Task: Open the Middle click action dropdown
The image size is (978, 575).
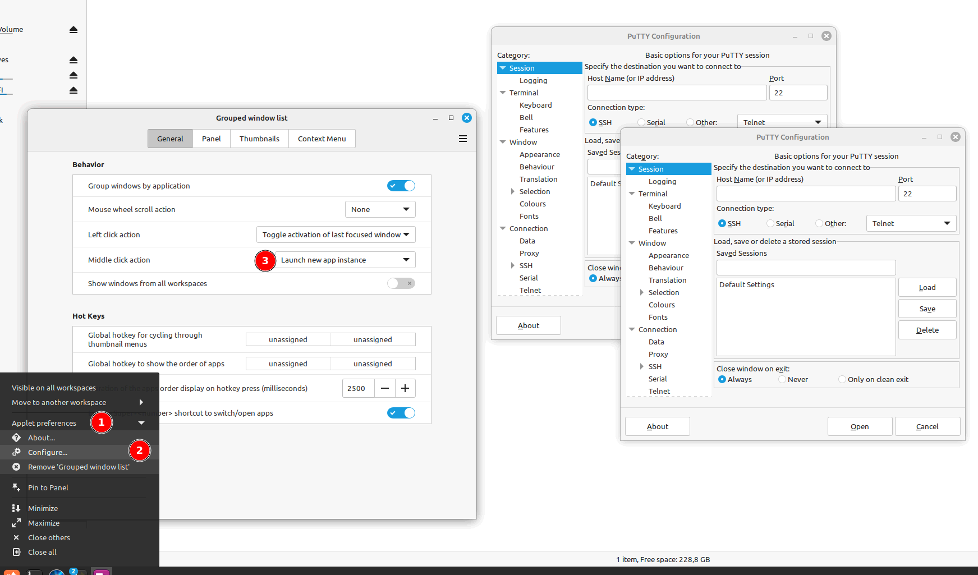Action: pos(345,260)
